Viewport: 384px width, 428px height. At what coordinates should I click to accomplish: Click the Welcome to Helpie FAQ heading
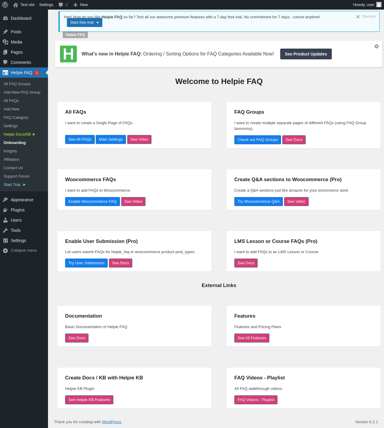[x=219, y=81]
